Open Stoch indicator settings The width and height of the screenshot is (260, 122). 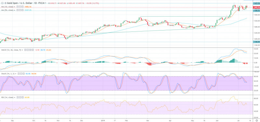coord(21,74)
